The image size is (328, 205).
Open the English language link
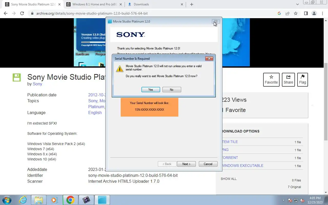point(95,112)
